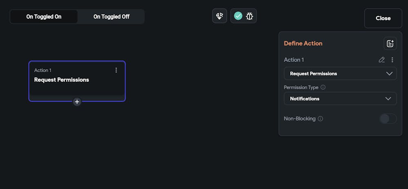Viewport: 408px width, 189px height.
Task: Click the info icon next to Permission Type
Action: 323,87
